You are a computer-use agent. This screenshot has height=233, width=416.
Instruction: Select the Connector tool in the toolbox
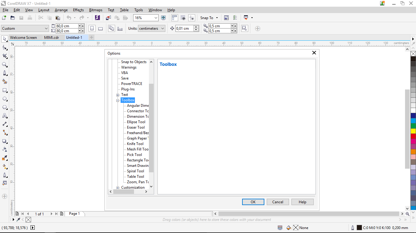5,133
